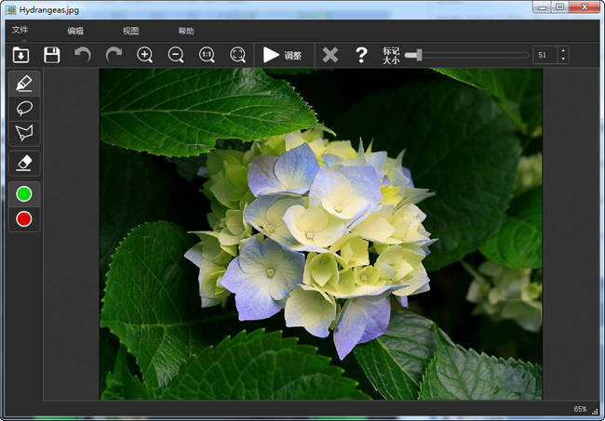Set zoom to 1:1 actual size
This screenshot has width=605, height=421.
point(207,55)
